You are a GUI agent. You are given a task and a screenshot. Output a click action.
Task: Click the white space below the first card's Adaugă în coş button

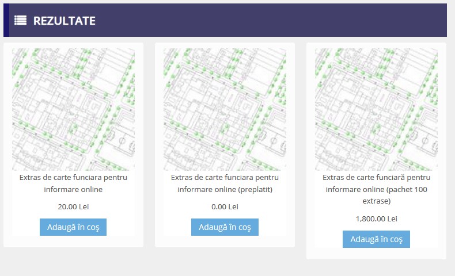click(x=73, y=241)
